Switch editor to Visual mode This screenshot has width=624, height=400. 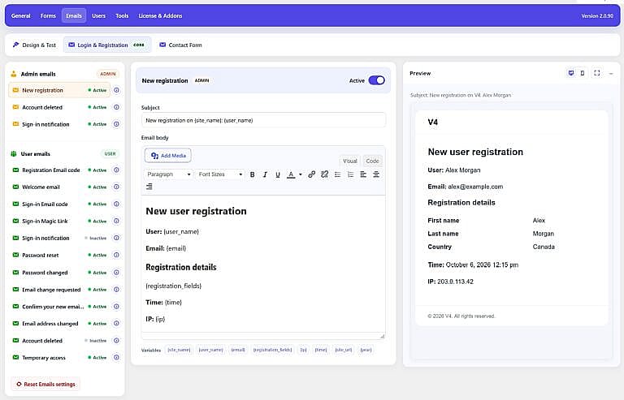coord(350,161)
